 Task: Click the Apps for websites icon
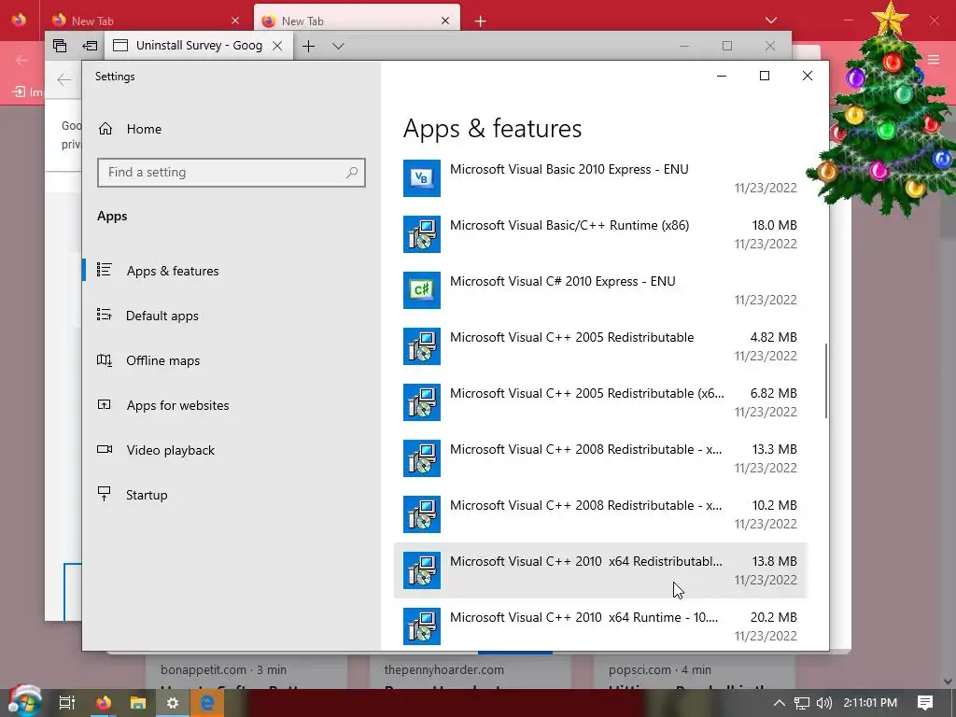pos(105,404)
